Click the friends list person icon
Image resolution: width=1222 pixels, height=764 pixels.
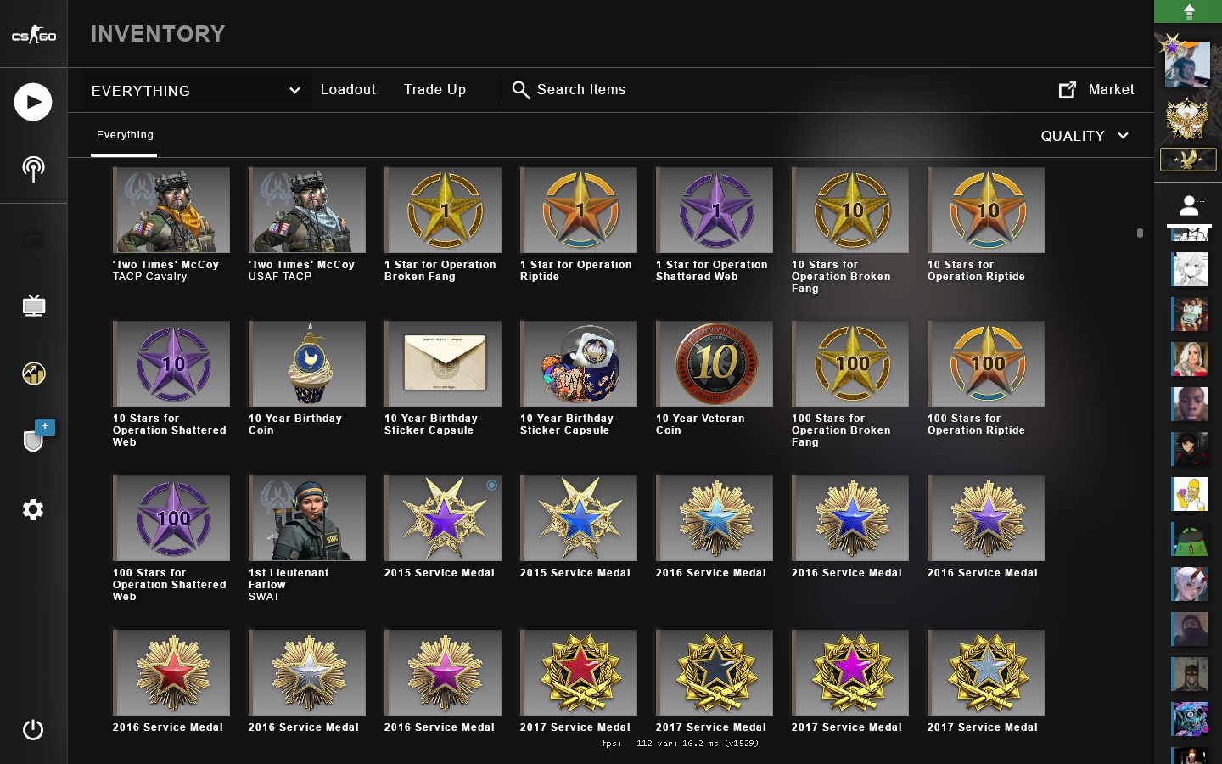tap(1189, 205)
